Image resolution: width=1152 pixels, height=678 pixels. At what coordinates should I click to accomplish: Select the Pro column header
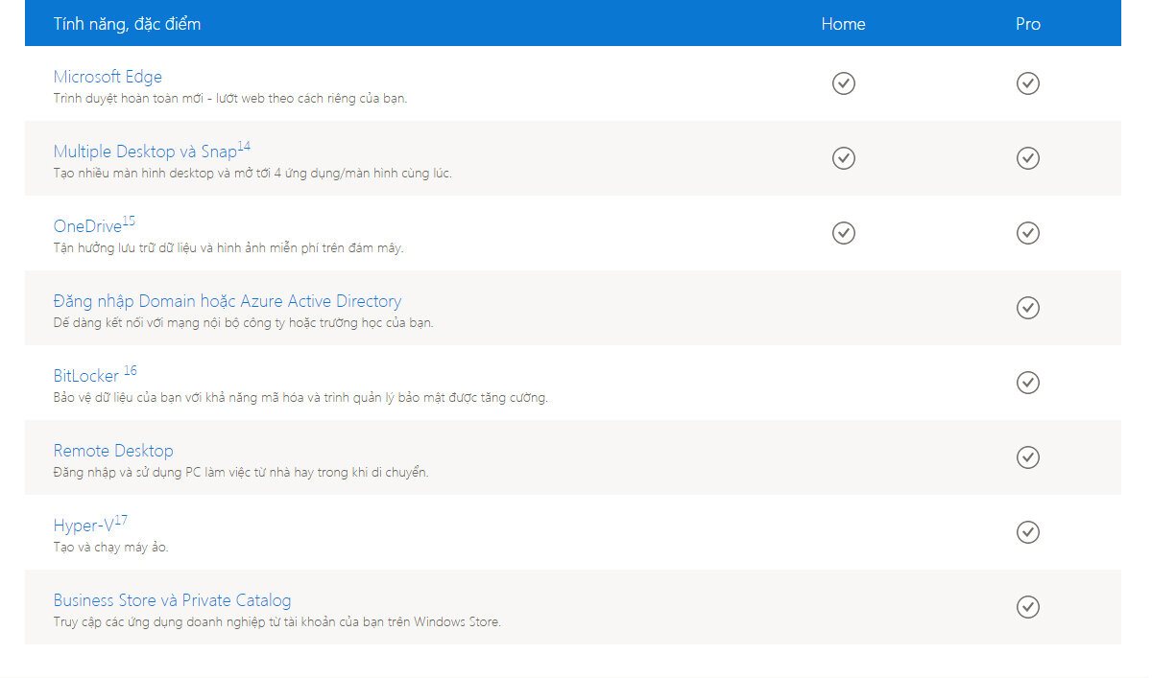tap(1027, 24)
